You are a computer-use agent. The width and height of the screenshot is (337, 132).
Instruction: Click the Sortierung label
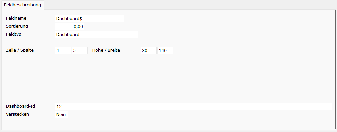click(x=17, y=26)
